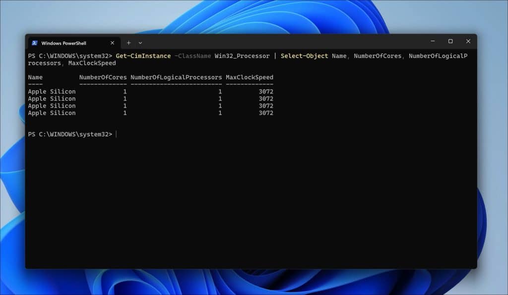The width and height of the screenshot is (508, 295).
Task: Expand the new tab profile dropdown arrow
Action: point(140,43)
